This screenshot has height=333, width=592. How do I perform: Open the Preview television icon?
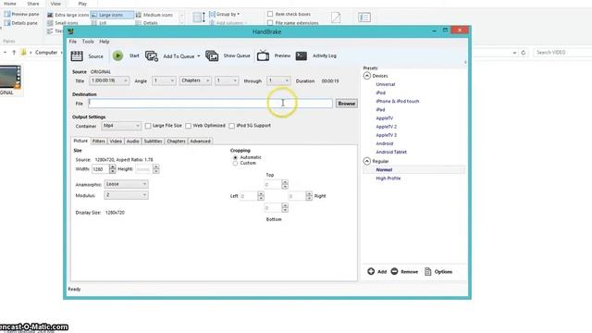263,55
